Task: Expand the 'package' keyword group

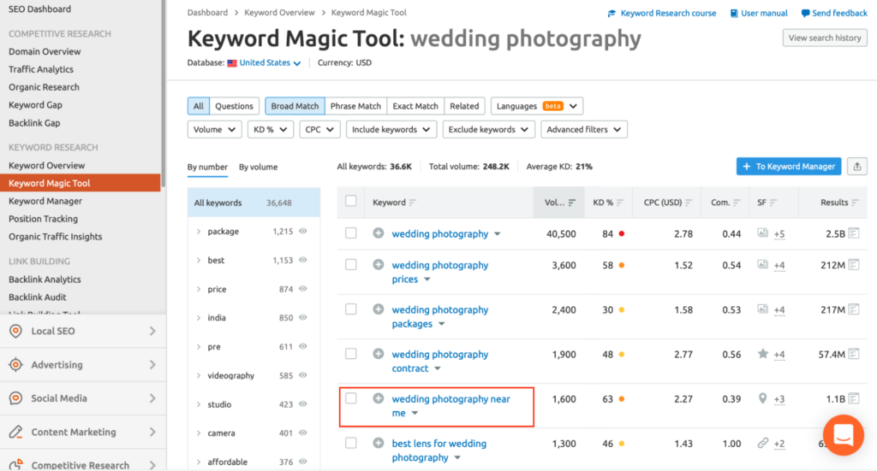Action: [199, 231]
